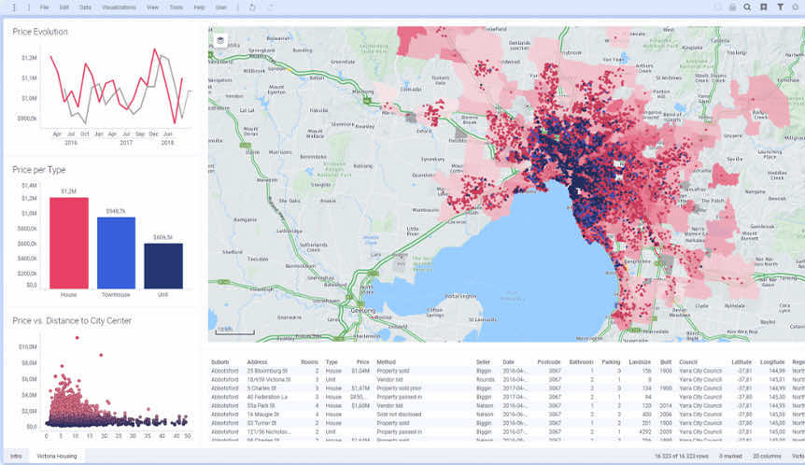Open the Visualizations menu
805x465 pixels.
point(119,7)
